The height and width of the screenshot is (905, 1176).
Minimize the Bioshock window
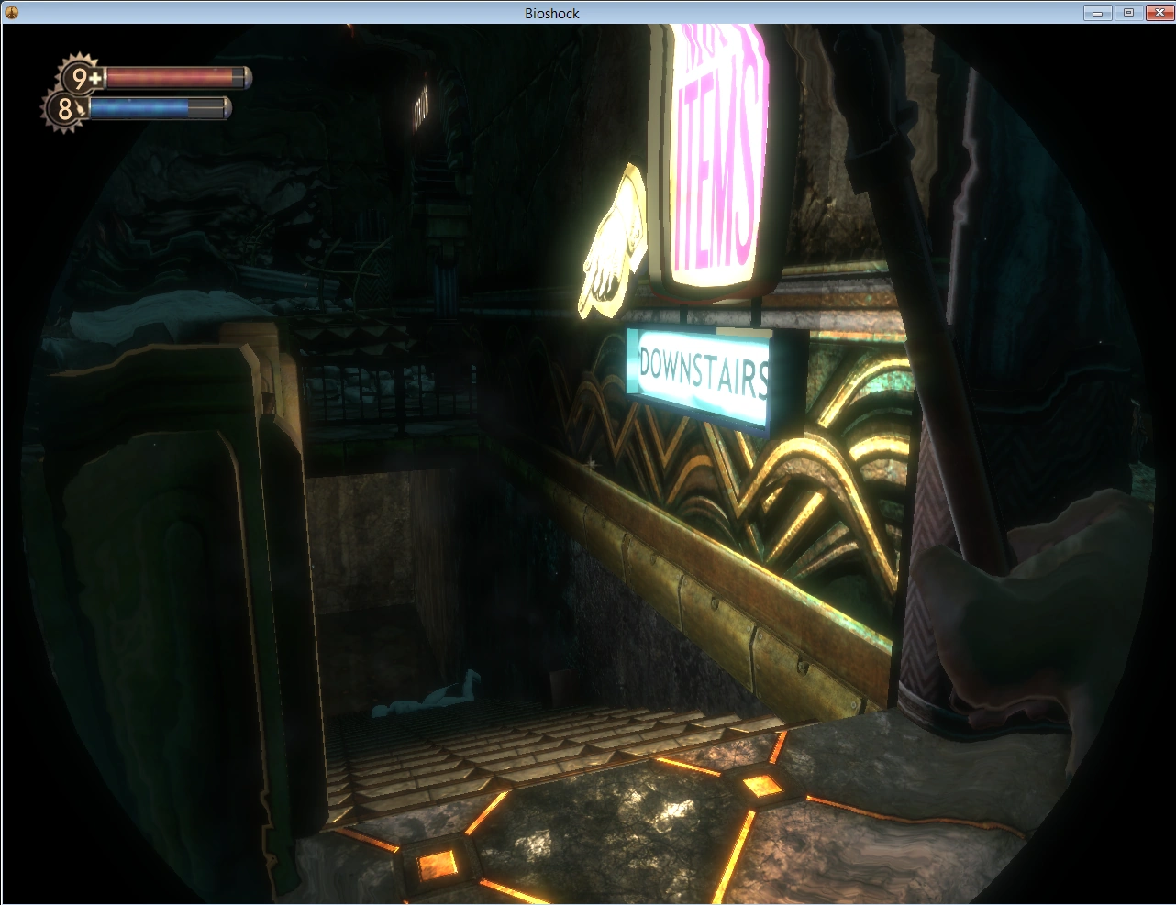tap(1097, 13)
